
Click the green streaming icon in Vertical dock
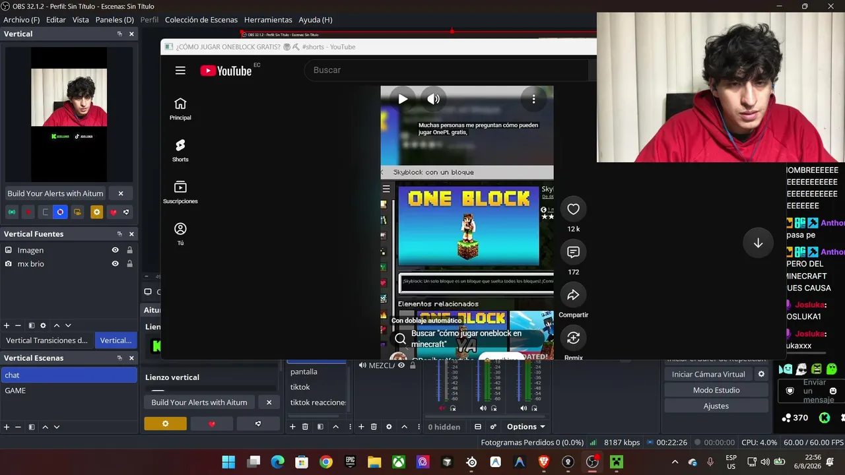tap(12, 212)
